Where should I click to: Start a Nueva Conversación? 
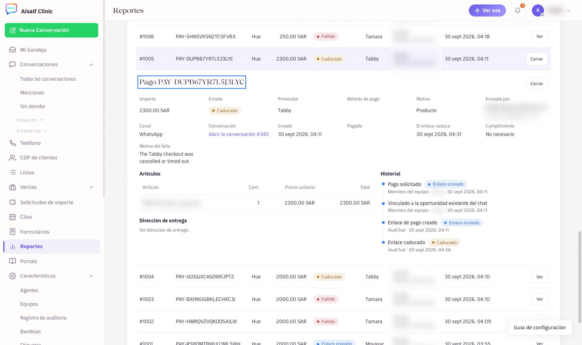click(x=51, y=30)
